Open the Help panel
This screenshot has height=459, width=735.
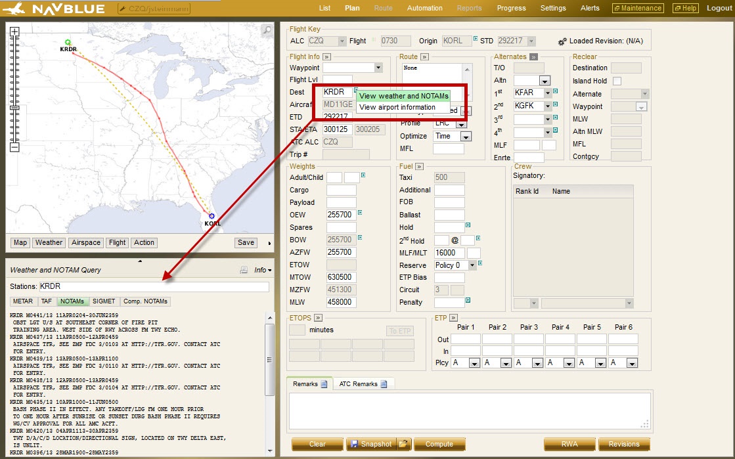pyautogui.click(x=685, y=8)
